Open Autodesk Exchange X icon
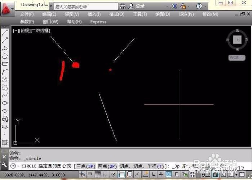 [174, 6]
